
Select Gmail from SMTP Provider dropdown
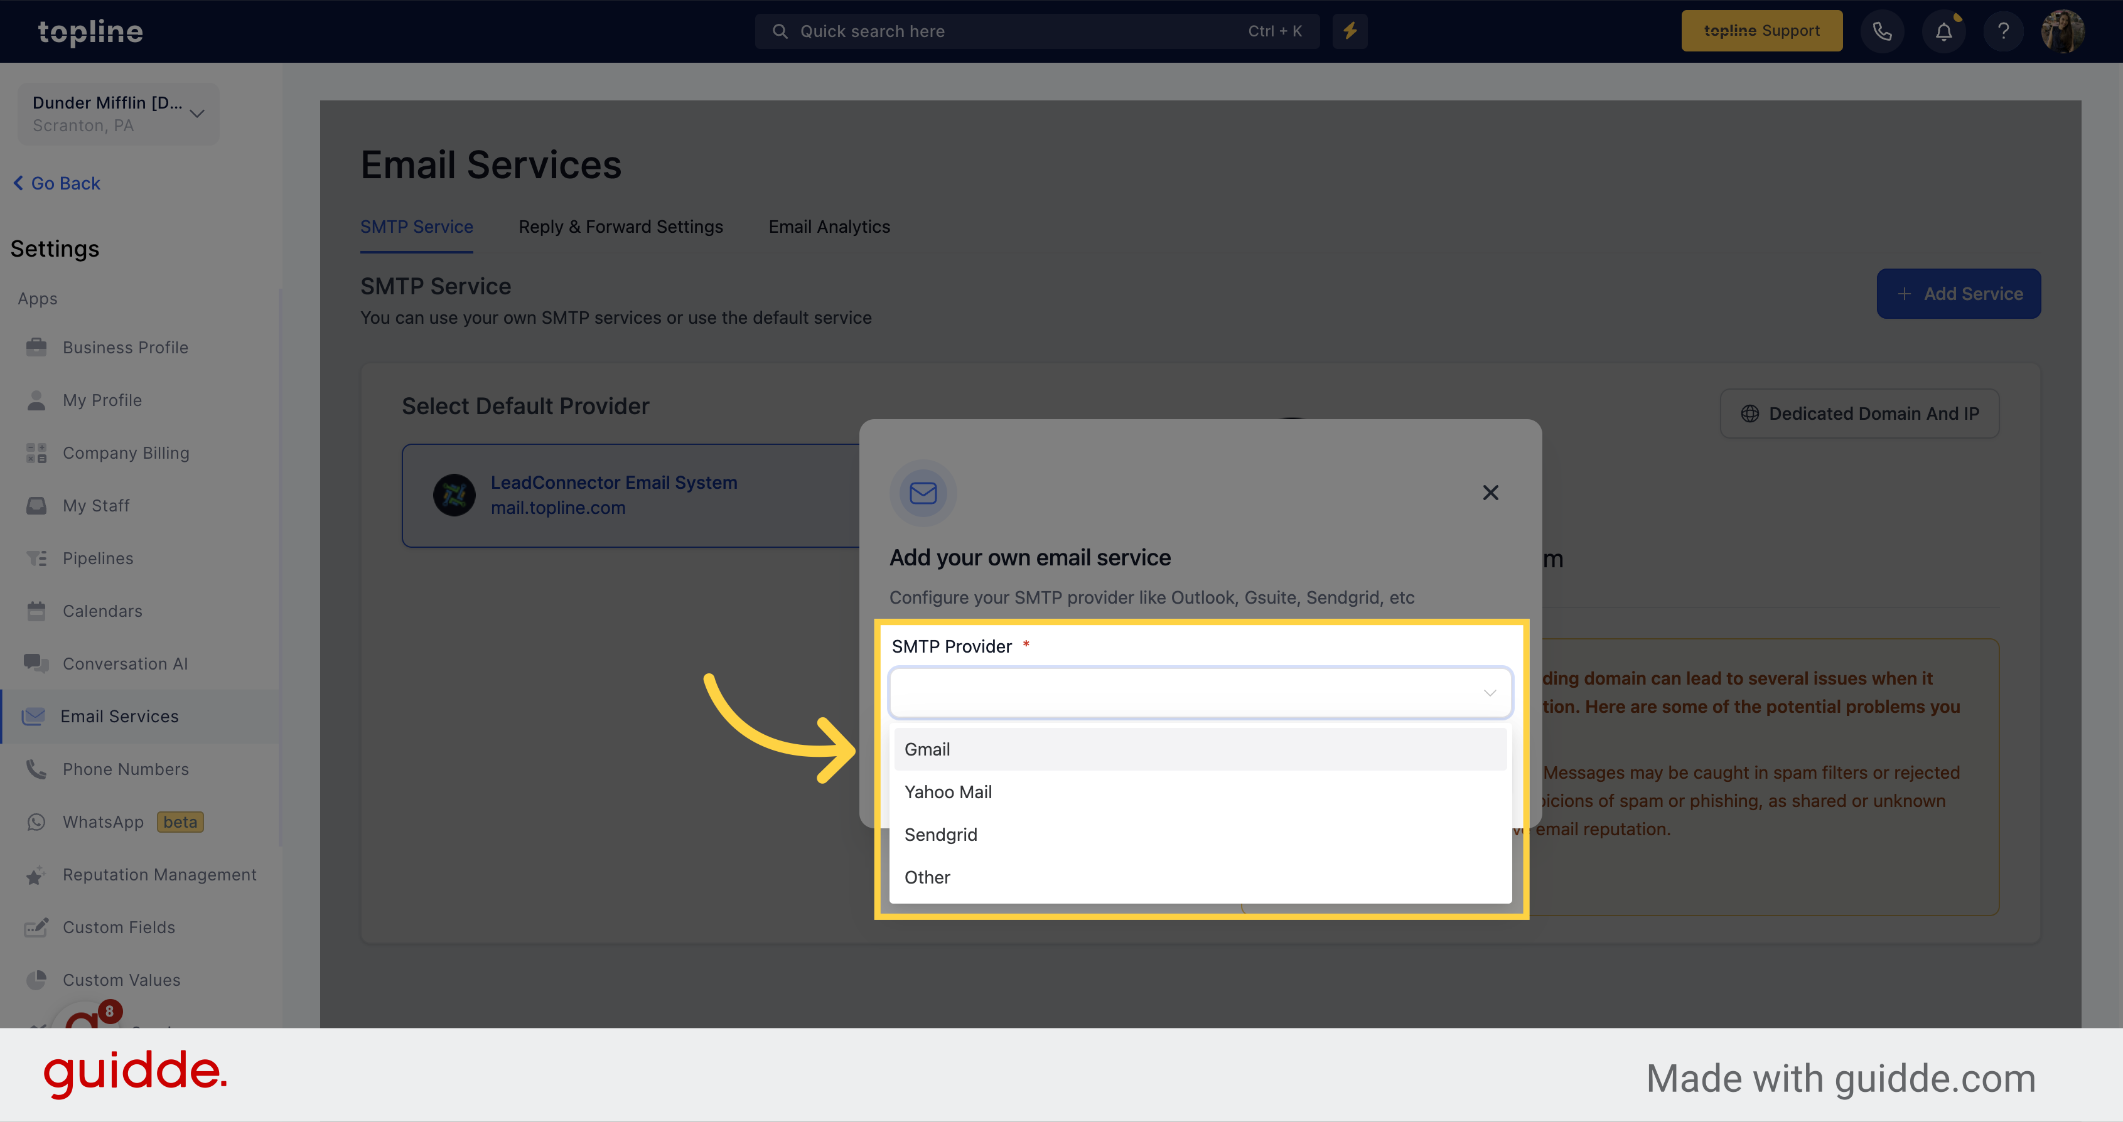[x=1200, y=749]
